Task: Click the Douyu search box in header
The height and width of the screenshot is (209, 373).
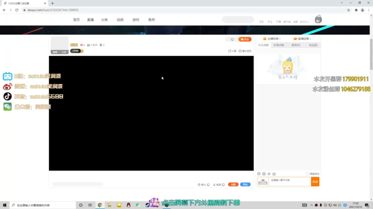Action: [238, 20]
